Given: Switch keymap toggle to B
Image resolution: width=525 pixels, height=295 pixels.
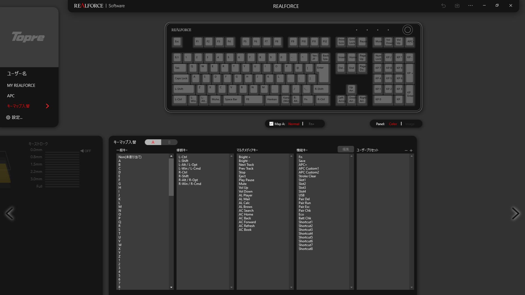Looking at the screenshot, I should click(x=169, y=142).
